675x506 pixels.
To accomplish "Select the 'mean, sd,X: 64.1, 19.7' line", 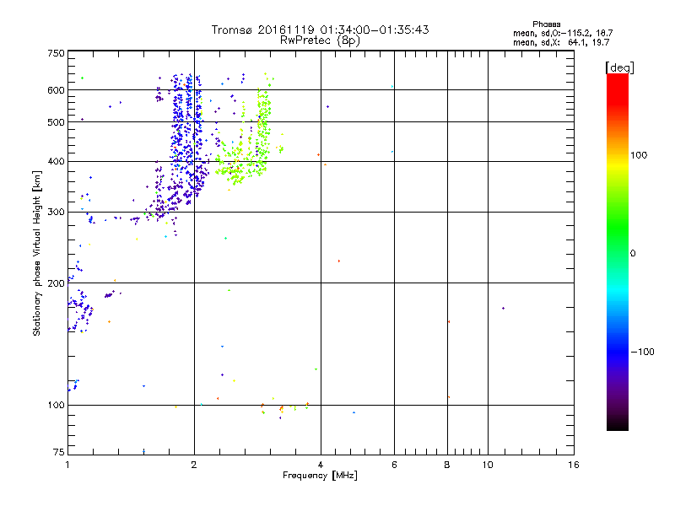I will point(561,42).
